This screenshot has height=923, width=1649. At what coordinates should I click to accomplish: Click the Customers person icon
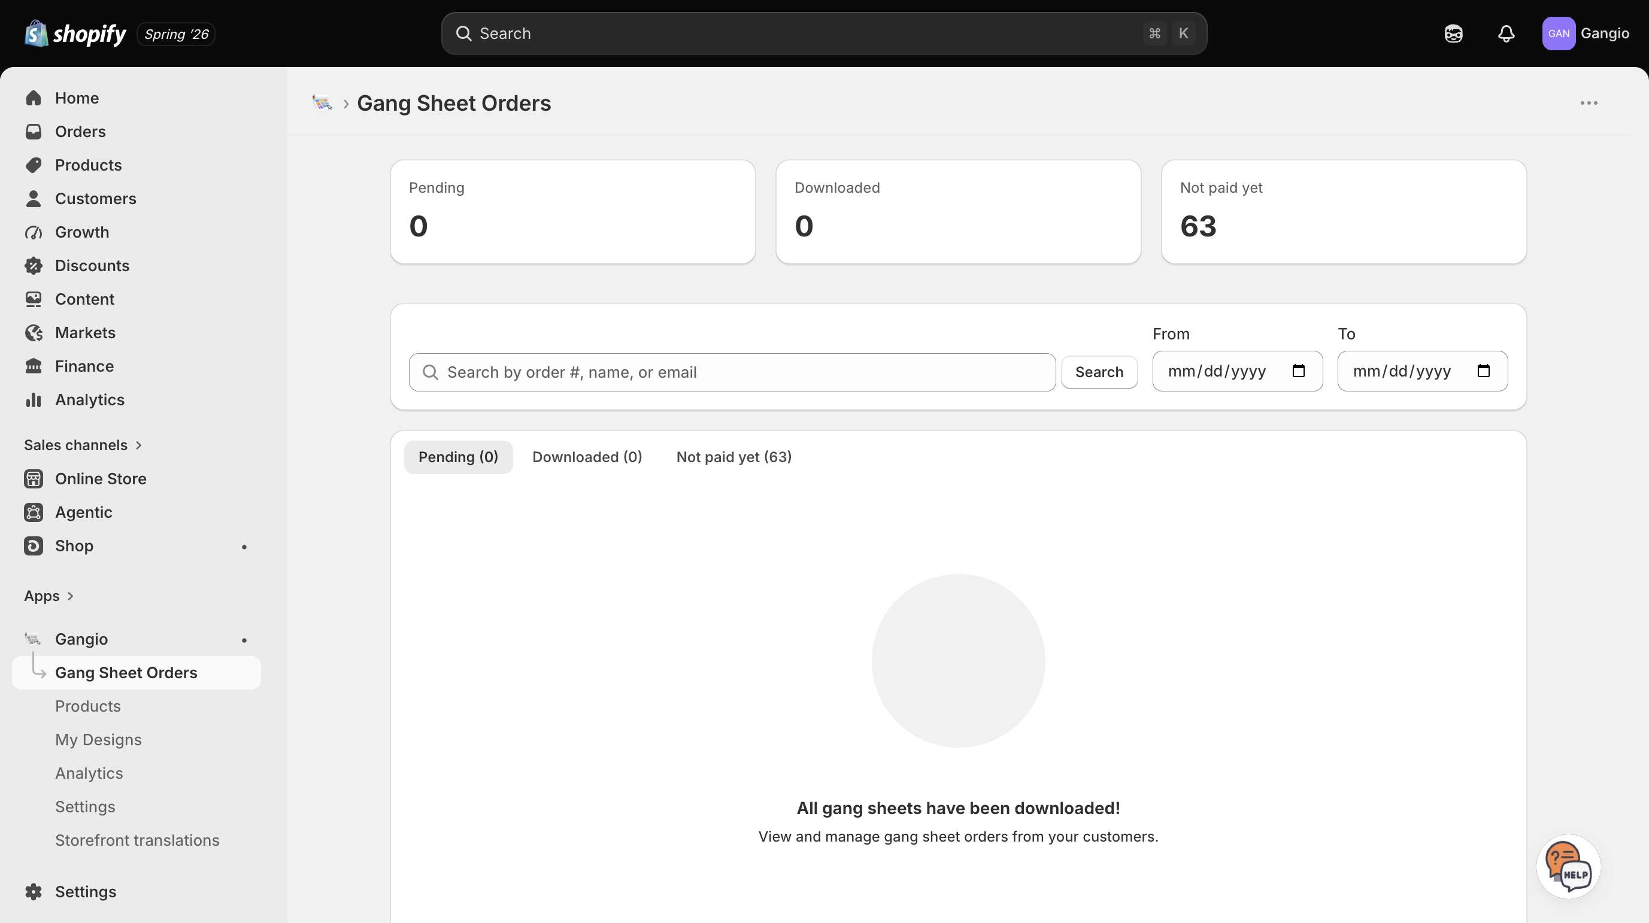pyautogui.click(x=34, y=198)
